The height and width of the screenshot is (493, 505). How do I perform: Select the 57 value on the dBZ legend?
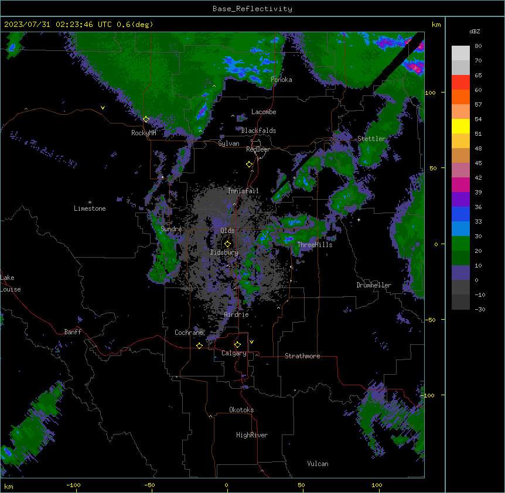(478, 105)
